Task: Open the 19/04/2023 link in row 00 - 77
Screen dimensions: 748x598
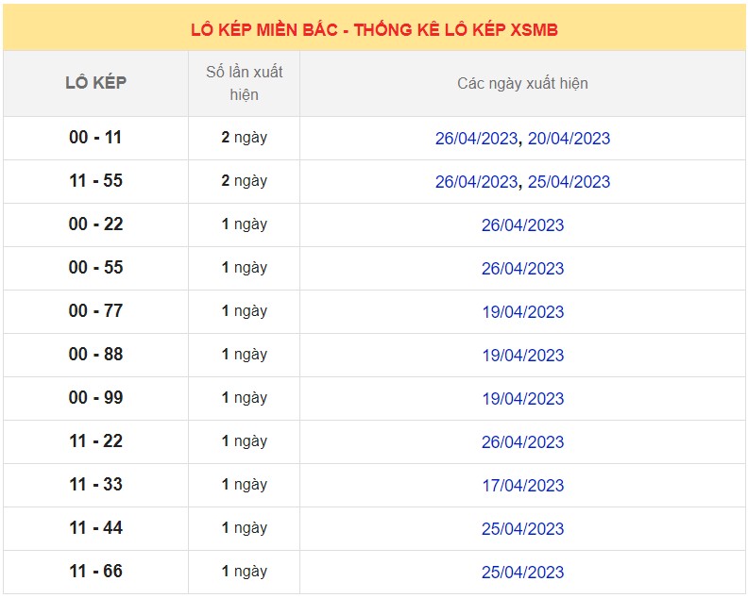Action: point(522,311)
